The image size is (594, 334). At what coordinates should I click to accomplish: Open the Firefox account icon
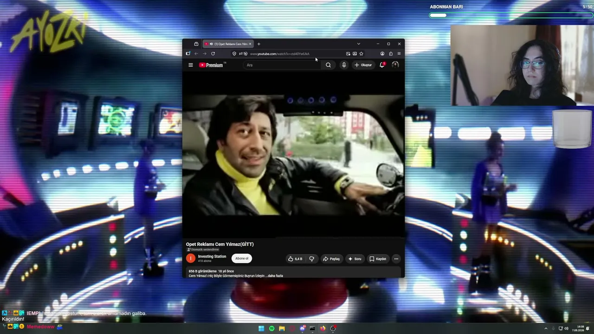coord(382,54)
